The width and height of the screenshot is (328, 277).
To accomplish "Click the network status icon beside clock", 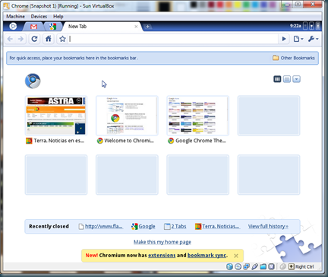I will tap(305, 26).
